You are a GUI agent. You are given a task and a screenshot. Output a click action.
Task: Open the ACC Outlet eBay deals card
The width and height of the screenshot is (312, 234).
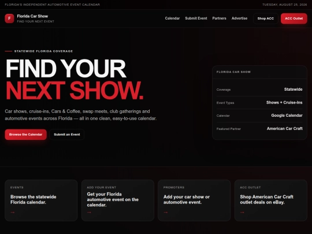pyautogui.click(x=270, y=200)
